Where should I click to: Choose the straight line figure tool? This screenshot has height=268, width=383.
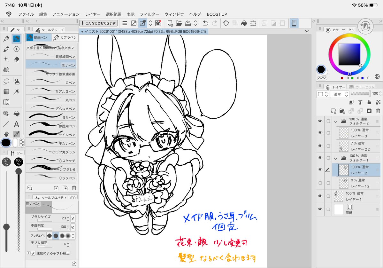point(6,124)
